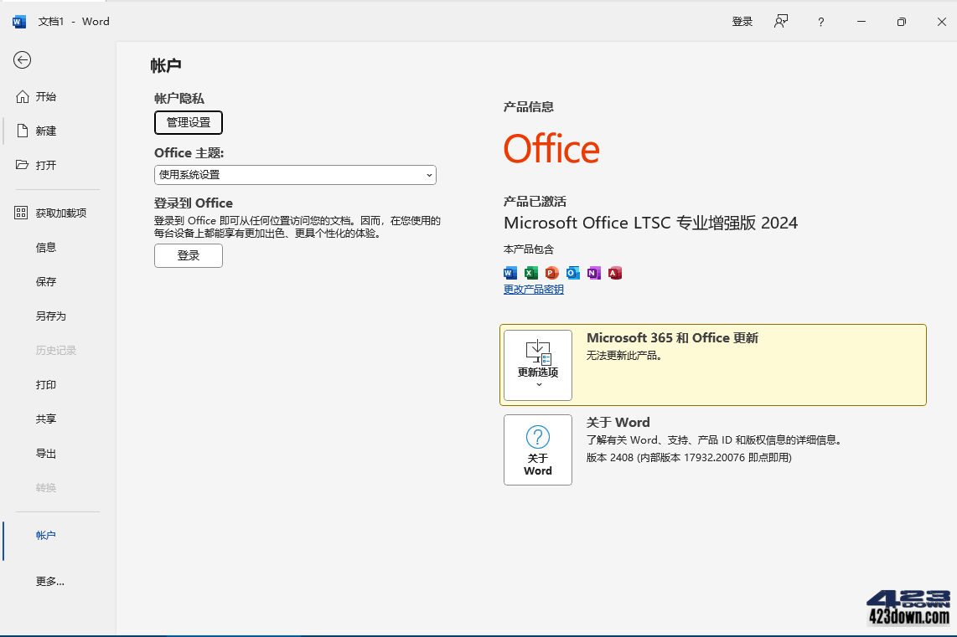The height and width of the screenshot is (637, 957).
Task: Click the Excel icon in product info
Action: (x=530, y=273)
